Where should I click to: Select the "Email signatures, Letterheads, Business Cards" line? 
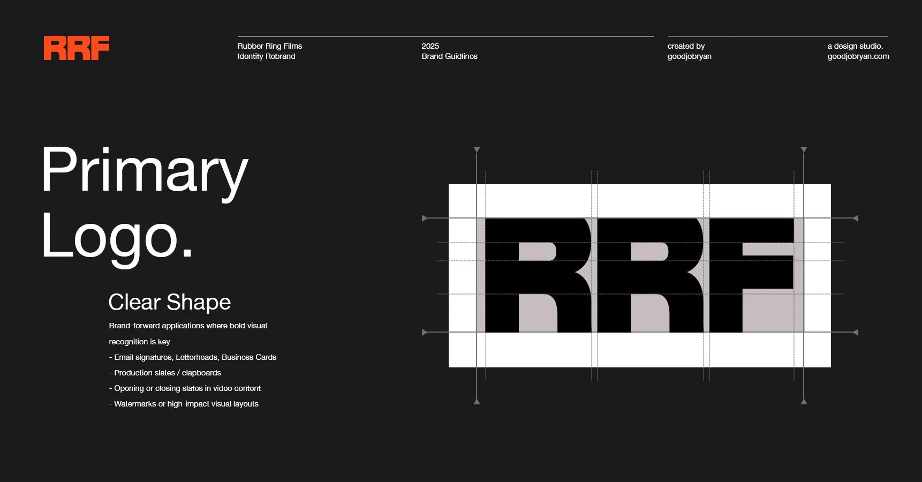[x=193, y=357]
